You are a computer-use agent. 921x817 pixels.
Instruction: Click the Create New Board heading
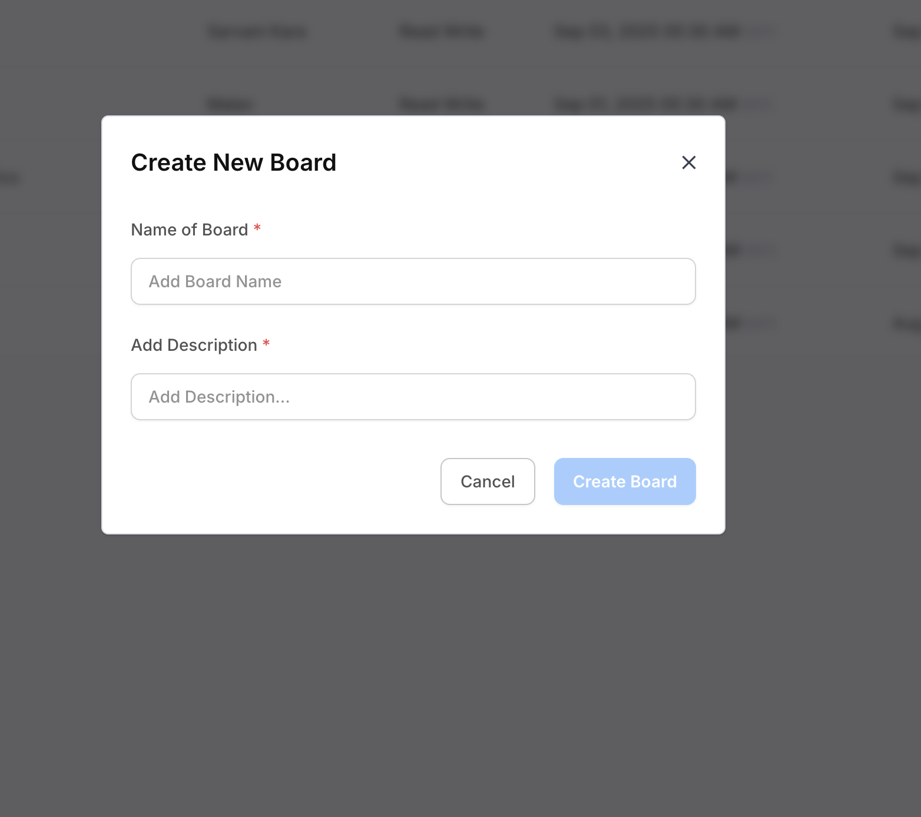tap(233, 162)
